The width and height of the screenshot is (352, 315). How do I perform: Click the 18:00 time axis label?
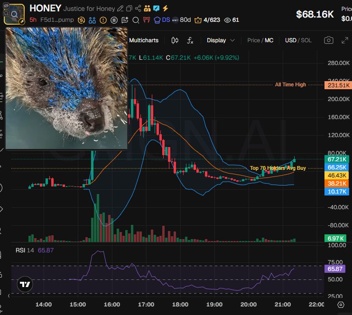[180, 305]
